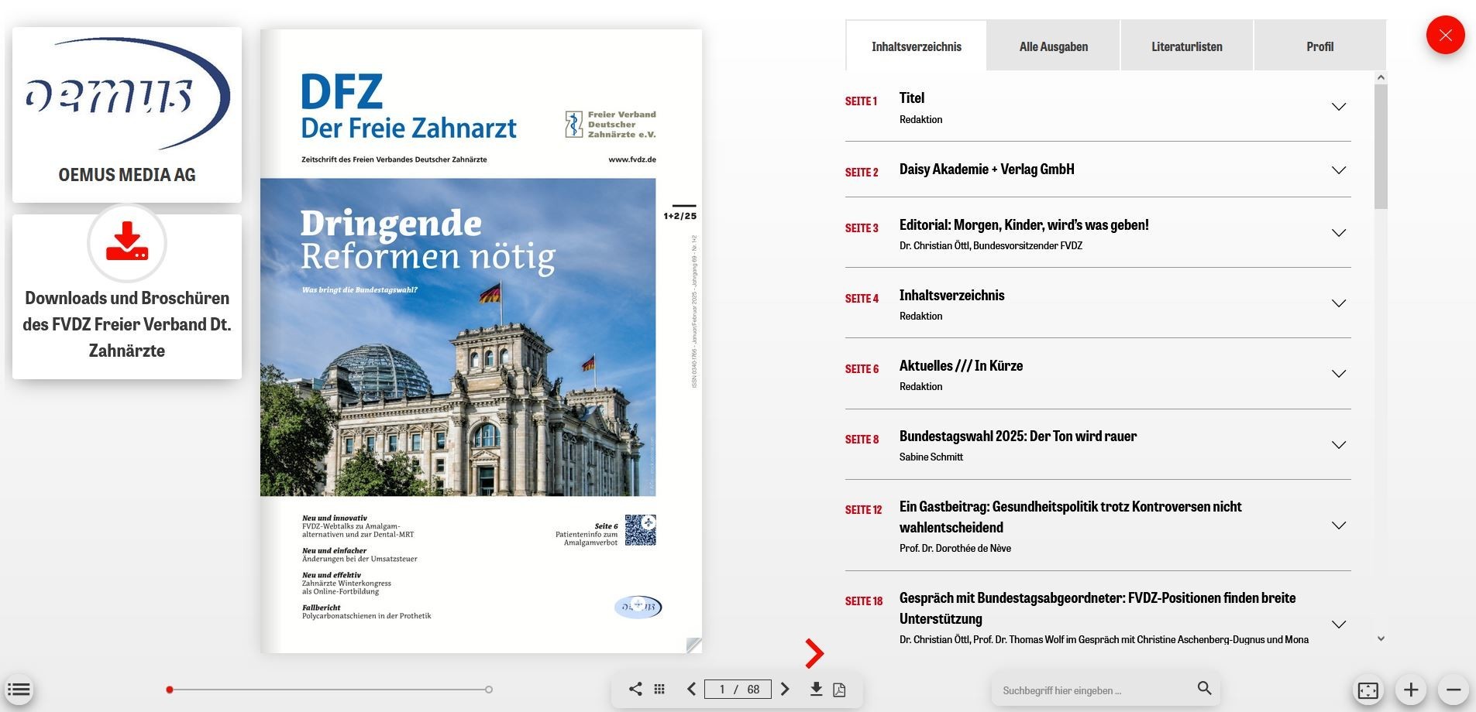Open Daisy Akademie + Verlag GmbH entry
This screenshot has width=1476, height=712.
(x=987, y=169)
